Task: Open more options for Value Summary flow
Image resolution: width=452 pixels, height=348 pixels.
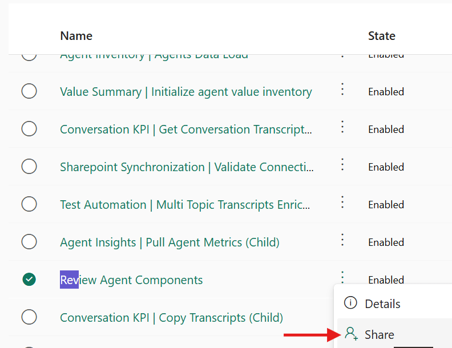Action: click(342, 89)
